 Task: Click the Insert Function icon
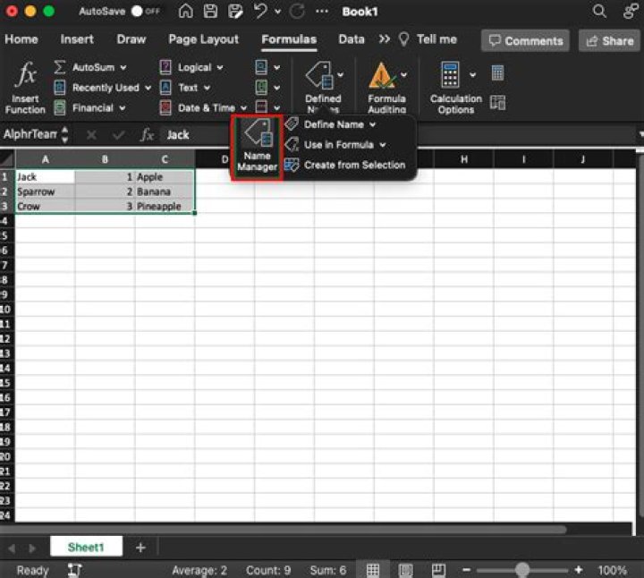(x=25, y=88)
